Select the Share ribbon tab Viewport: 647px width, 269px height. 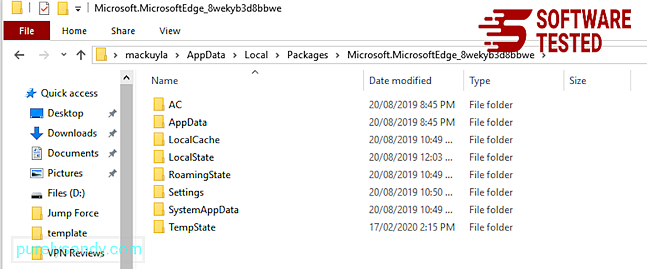click(x=123, y=31)
